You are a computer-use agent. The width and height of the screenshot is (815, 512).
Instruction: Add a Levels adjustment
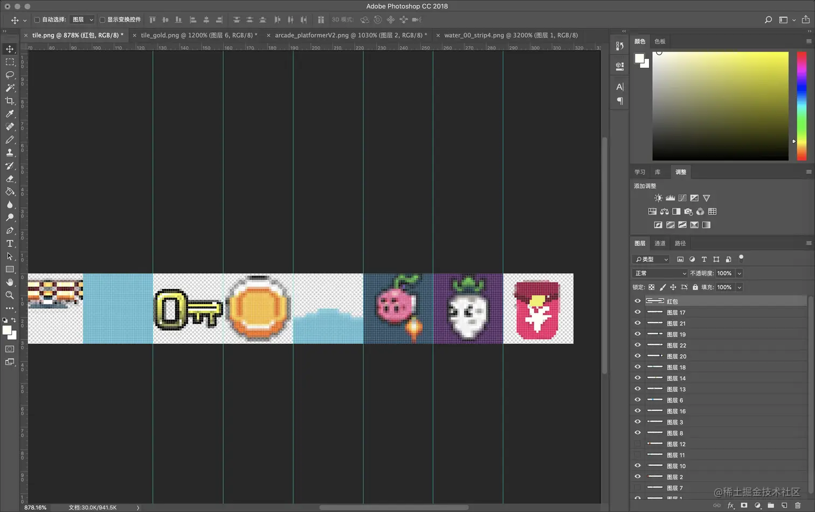670,198
